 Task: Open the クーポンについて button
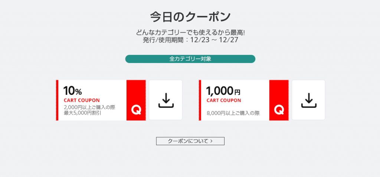pos(190,141)
